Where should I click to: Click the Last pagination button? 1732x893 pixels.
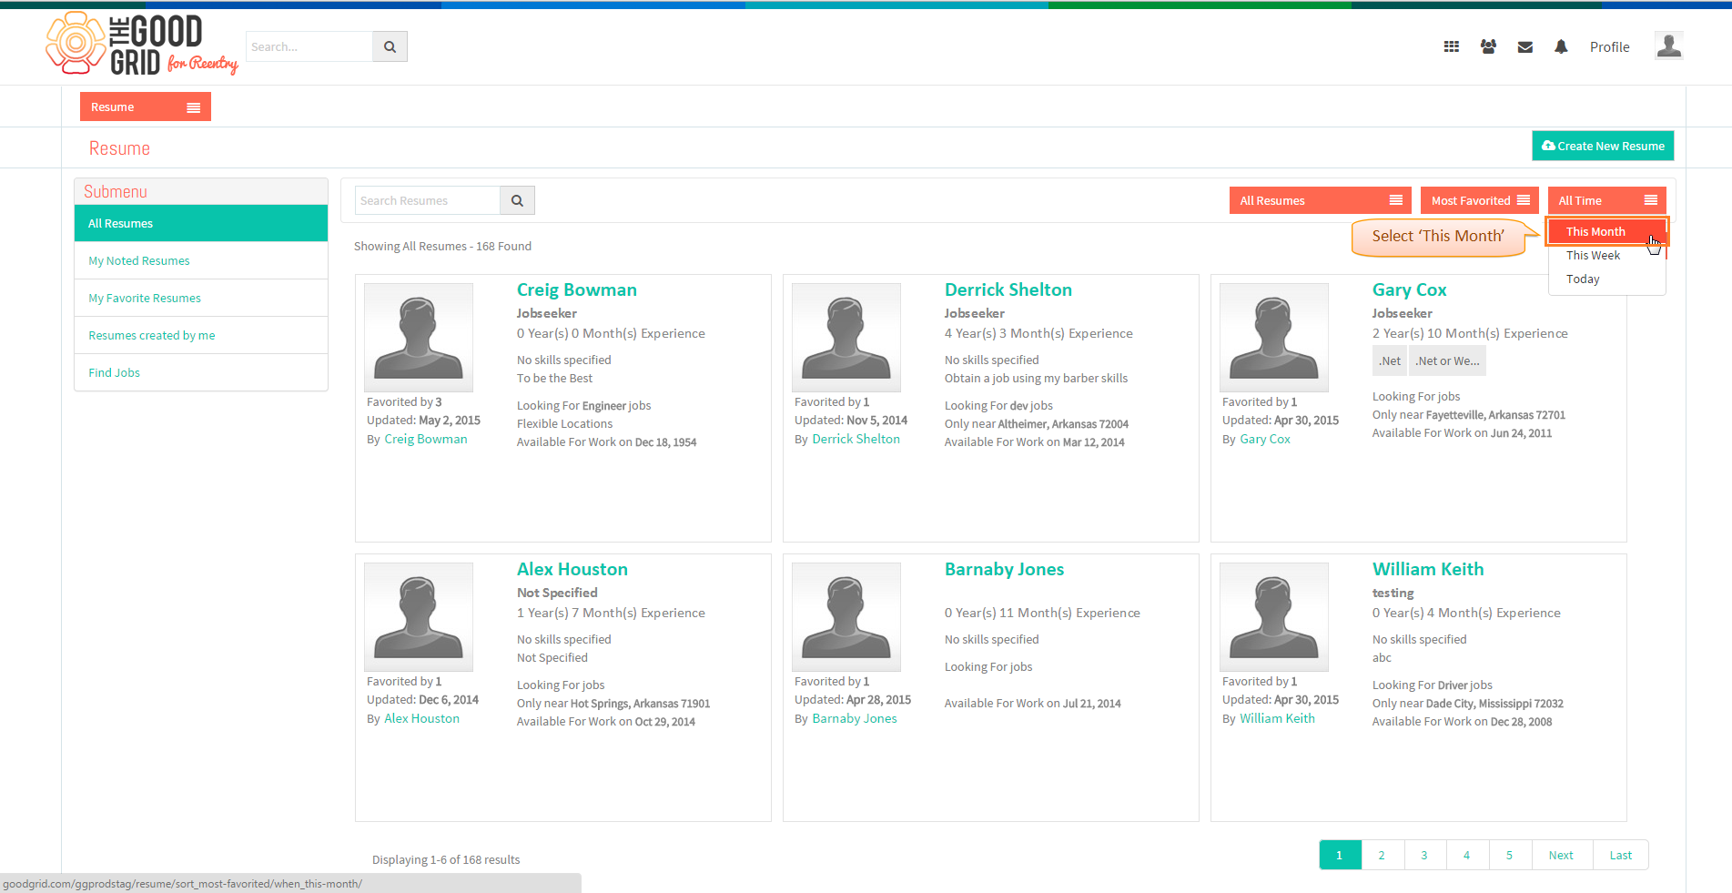1620,855
